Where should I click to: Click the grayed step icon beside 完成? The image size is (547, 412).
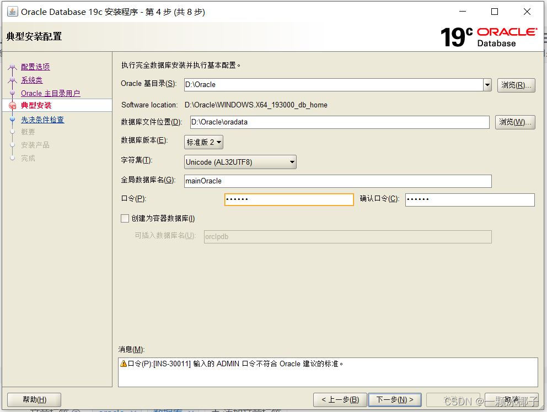click(x=13, y=158)
